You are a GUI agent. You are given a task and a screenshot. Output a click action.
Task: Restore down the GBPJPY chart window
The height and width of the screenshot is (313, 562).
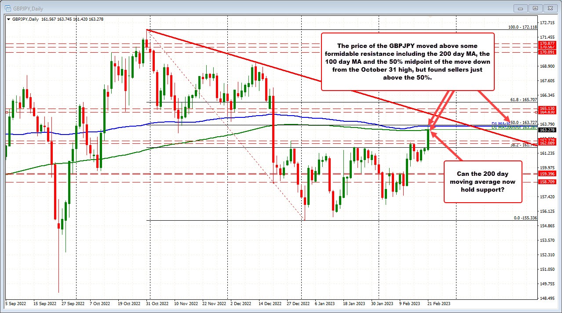click(536, 8)
